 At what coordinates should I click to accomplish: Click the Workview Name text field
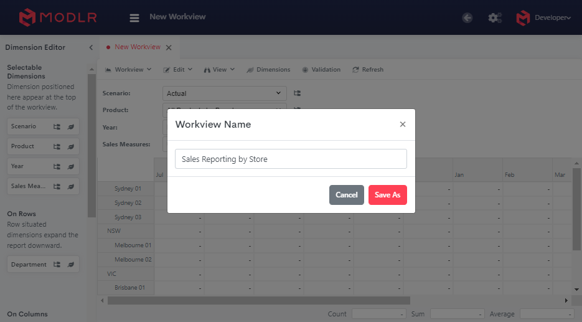[x=291, y=159]
